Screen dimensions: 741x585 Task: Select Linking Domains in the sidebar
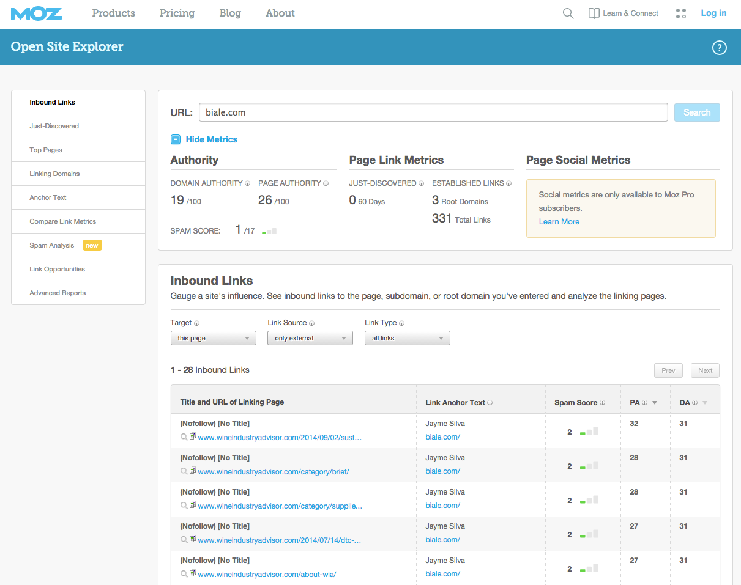(x=78, y=174)
